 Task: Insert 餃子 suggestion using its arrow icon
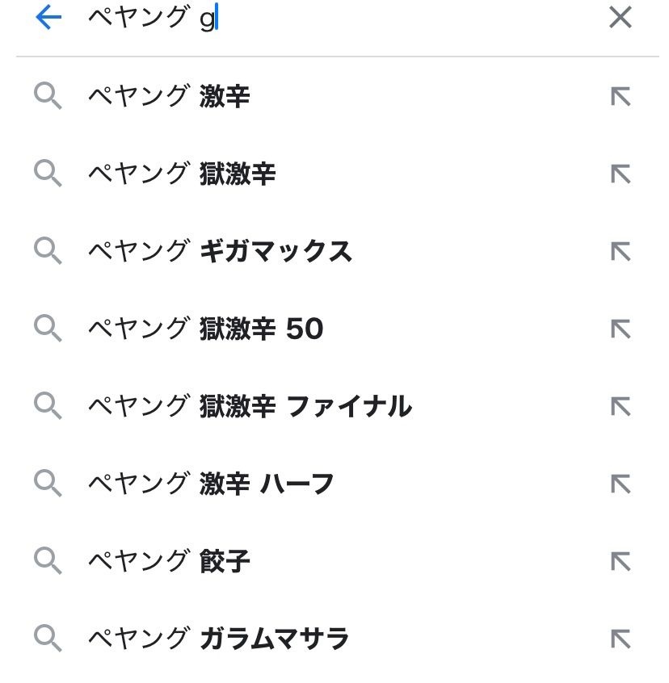tap(620, 562)
